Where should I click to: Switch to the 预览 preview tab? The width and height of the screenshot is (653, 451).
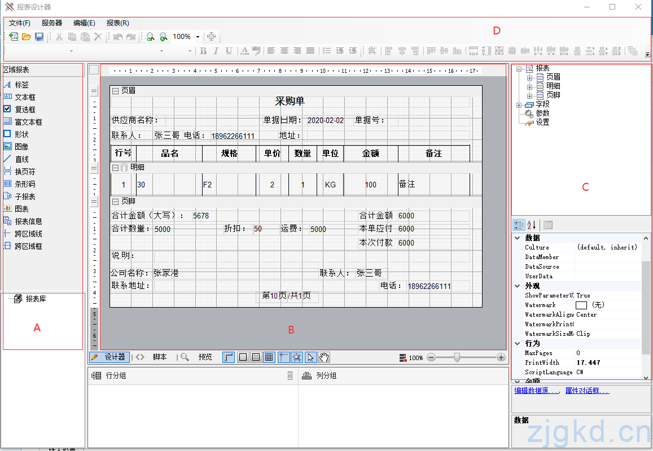coord(197,357)
